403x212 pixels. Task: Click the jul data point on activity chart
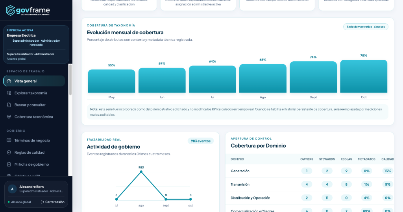(116, 199)
